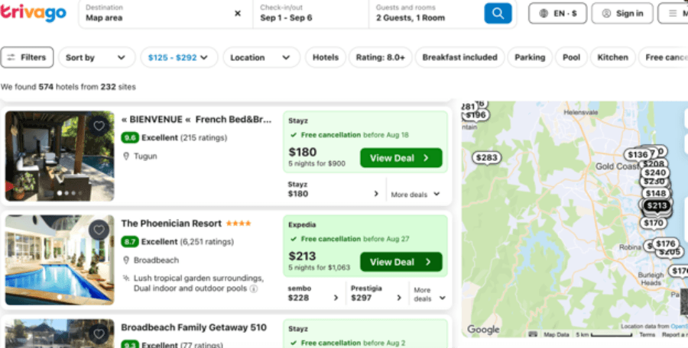This screenshot has width=688, height=348.
Task: Enable the Parking filter chip
Action: [x=530, y=57]
